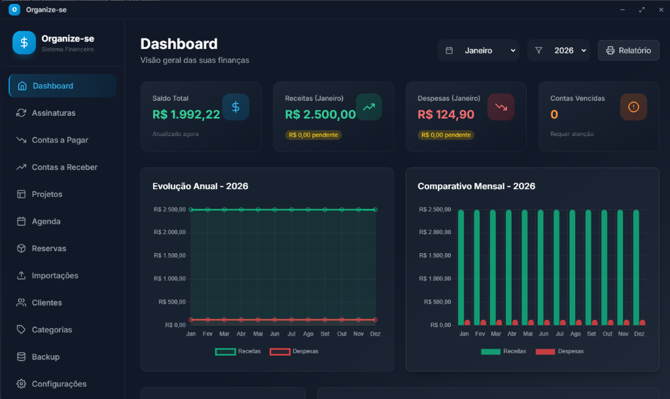The height and width of the screenshot is (399, 670).
Task: Open the 2026 year dropdown
Action: click(x=558, y=50)
